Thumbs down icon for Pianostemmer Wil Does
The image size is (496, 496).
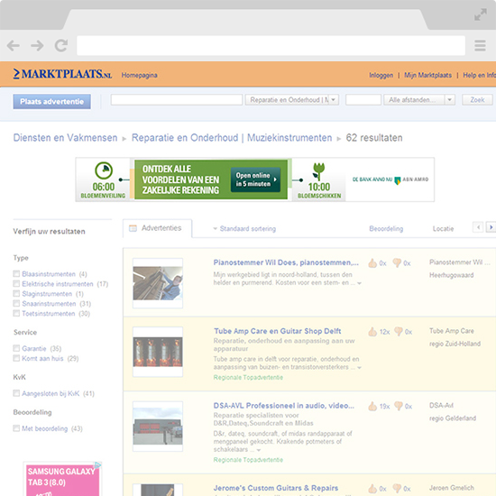(397, 262)
